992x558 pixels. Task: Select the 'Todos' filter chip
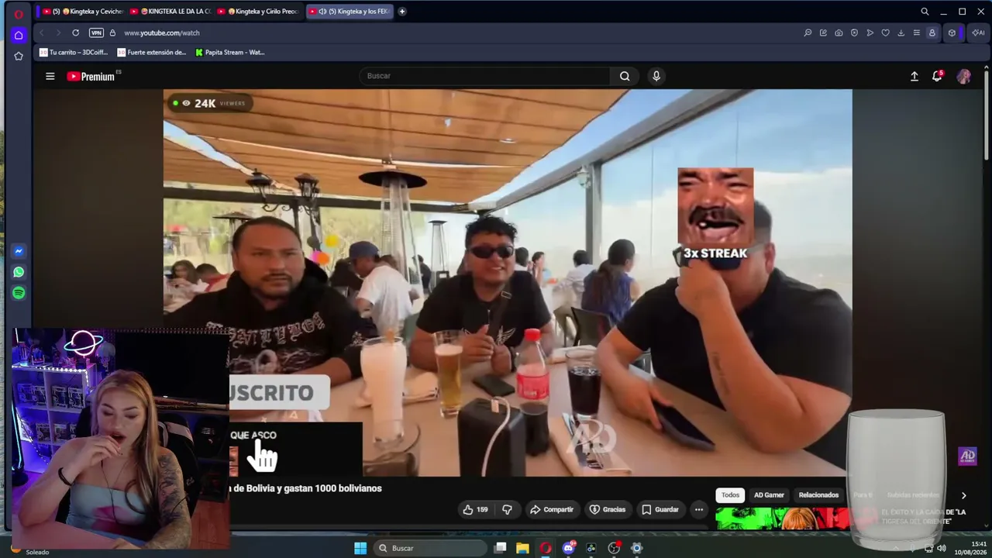coord(730,494)
